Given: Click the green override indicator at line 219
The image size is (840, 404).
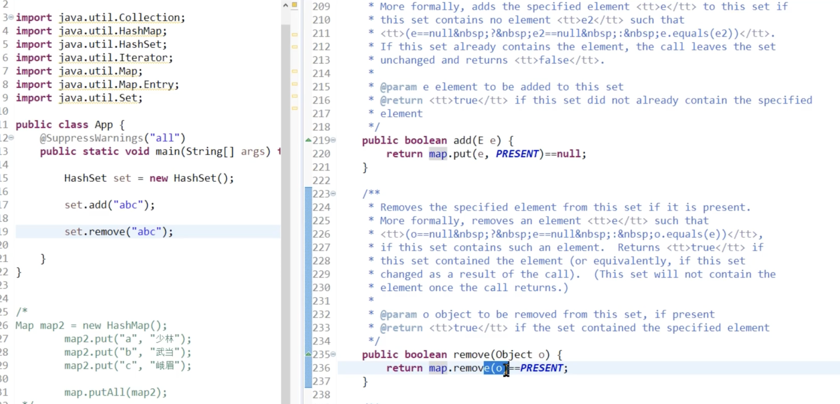Looking at the screenshot, I should click(x=308, y=140).
